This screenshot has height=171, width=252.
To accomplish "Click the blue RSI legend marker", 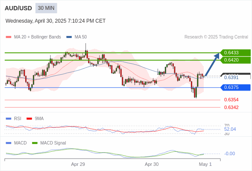I will pyautogui.click(x=9, y=119).
